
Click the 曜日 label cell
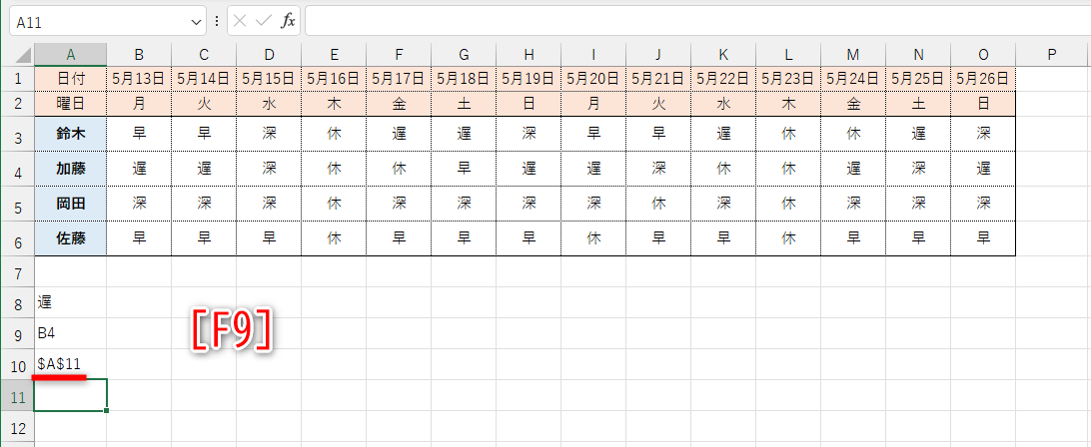(x=70, y=102)
